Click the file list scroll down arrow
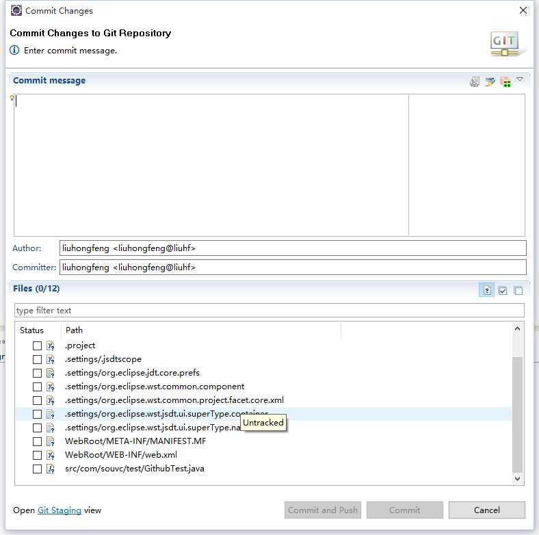Viewport: 539px width, 535px height. click(517, 479)
